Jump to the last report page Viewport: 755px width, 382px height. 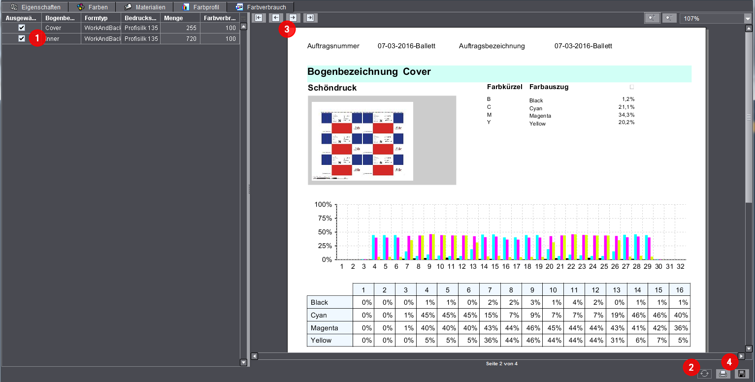point(310,18)
